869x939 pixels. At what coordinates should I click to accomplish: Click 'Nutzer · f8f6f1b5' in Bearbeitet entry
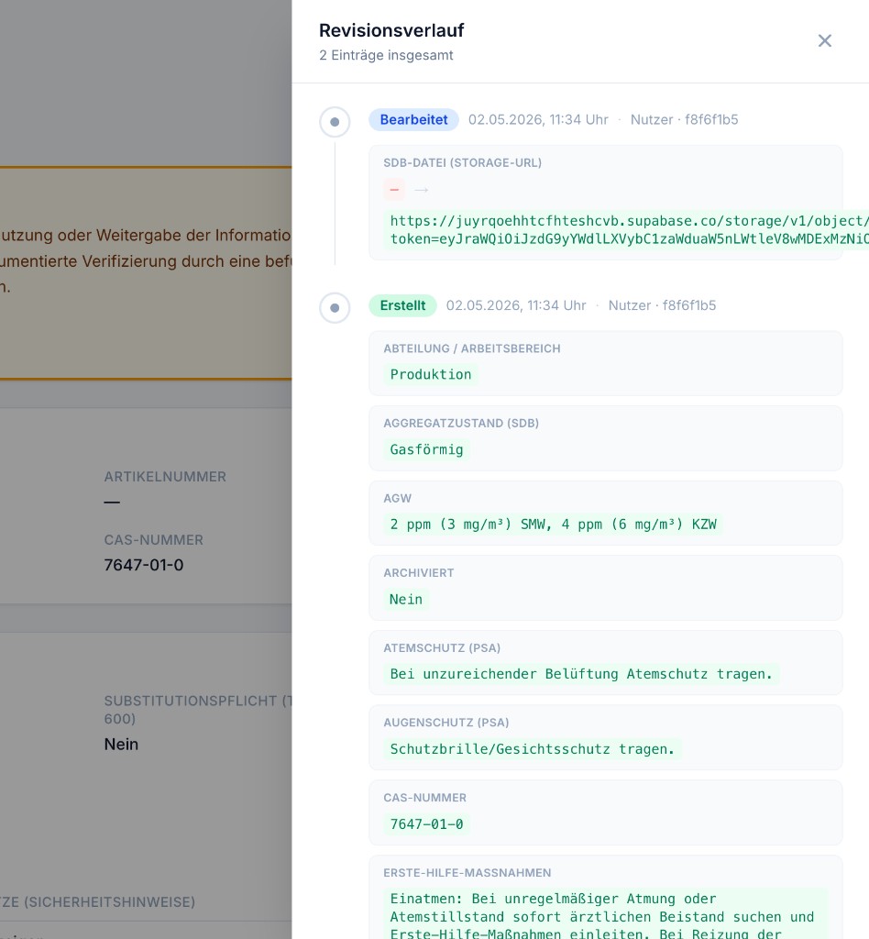[x=684, y=120]
